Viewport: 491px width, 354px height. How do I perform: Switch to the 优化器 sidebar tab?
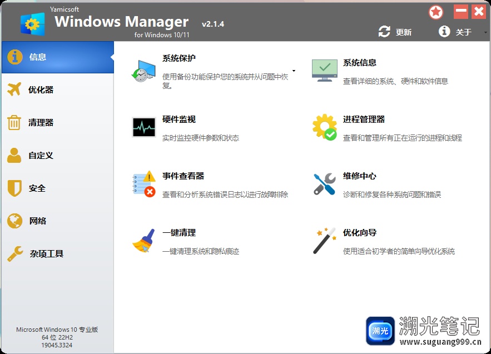[x=58, y=90]
